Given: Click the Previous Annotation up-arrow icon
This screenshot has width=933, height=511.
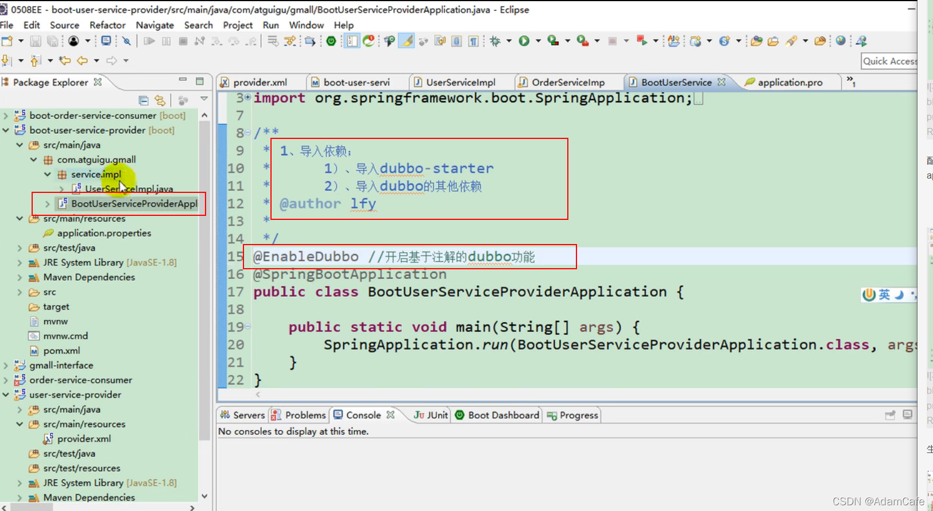Looking at the screenshot, I should pyautogui.click(x=36, y=60).
